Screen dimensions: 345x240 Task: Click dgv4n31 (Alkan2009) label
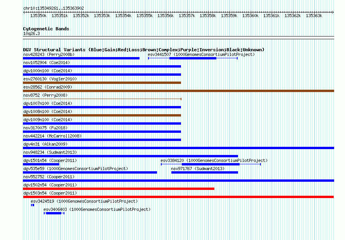pos(45,144)
